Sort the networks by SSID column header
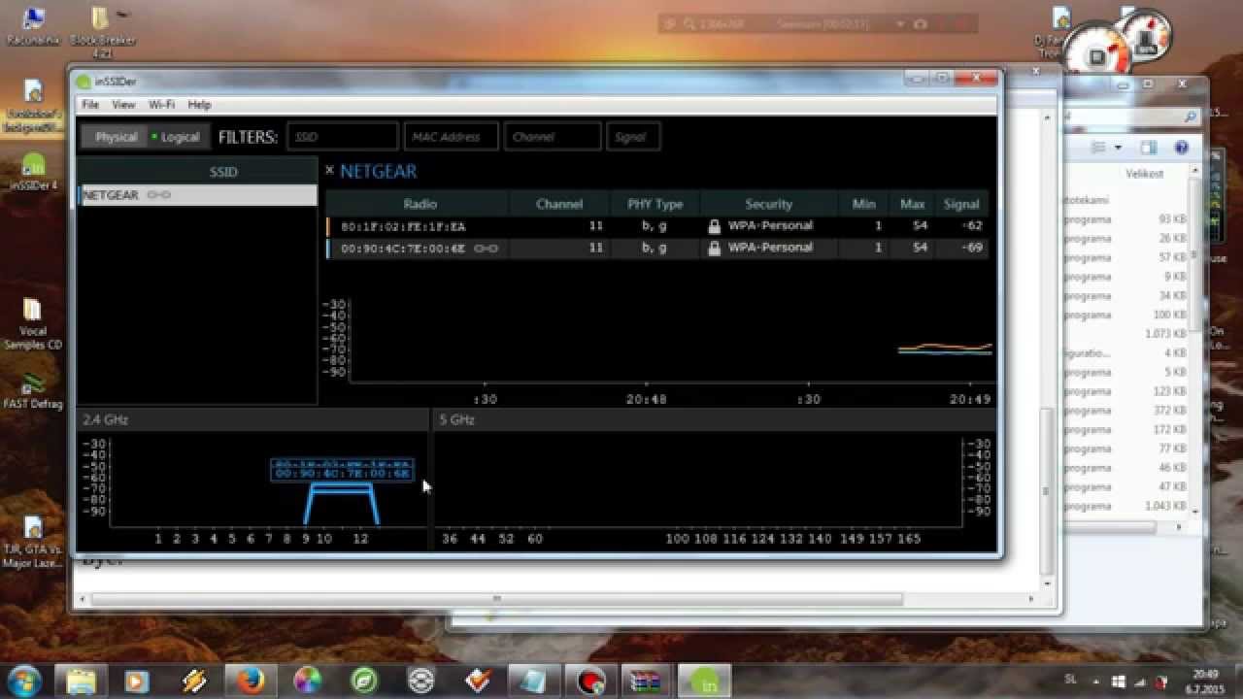 (x=222, y=172)
